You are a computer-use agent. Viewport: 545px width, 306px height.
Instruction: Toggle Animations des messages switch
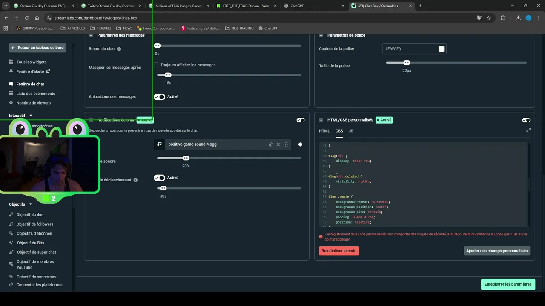click(159, 97)
